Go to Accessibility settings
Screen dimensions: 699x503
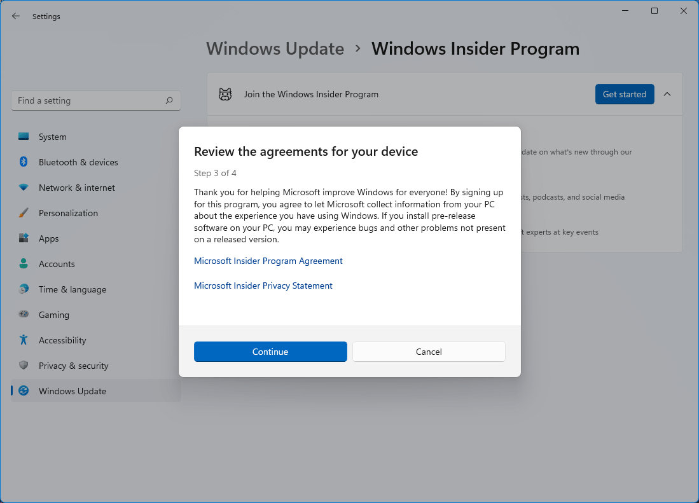[62, 340]
